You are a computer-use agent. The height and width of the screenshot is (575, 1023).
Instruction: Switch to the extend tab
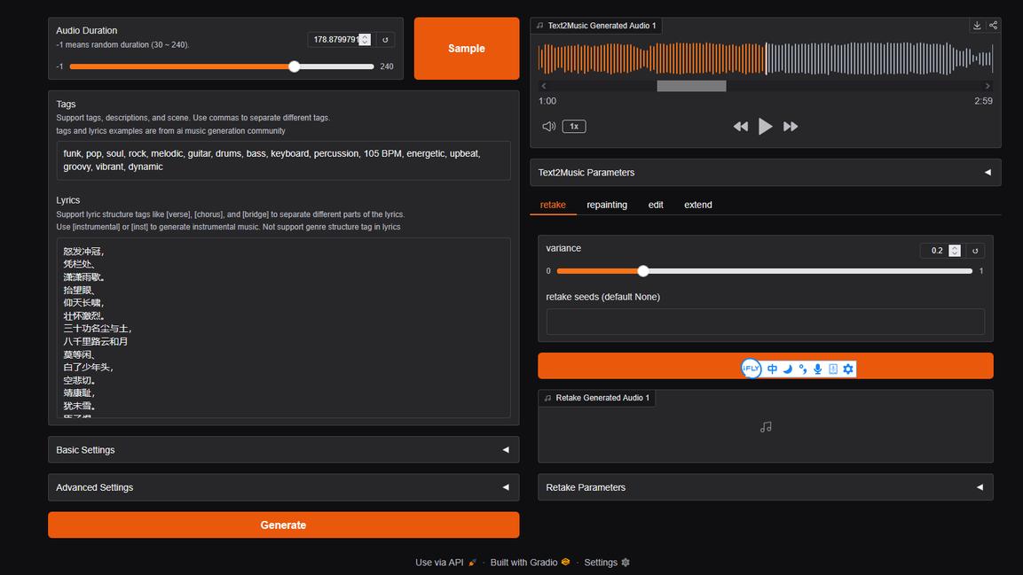click(698, 205)
